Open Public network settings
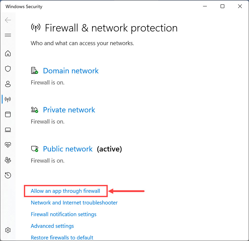The image size is (249, 241). pos(68,149)
